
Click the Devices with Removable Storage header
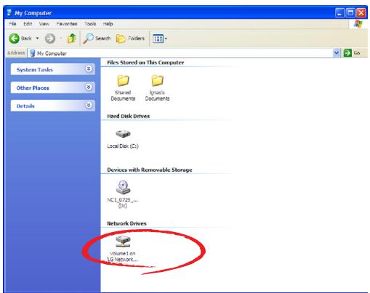(x=150, y=170)
